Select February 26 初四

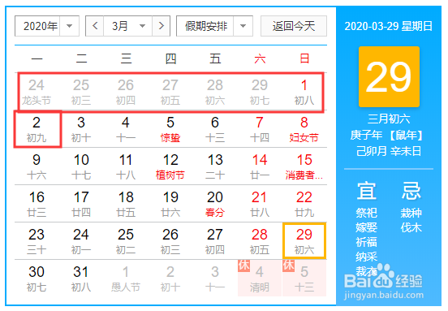point(126,92)
